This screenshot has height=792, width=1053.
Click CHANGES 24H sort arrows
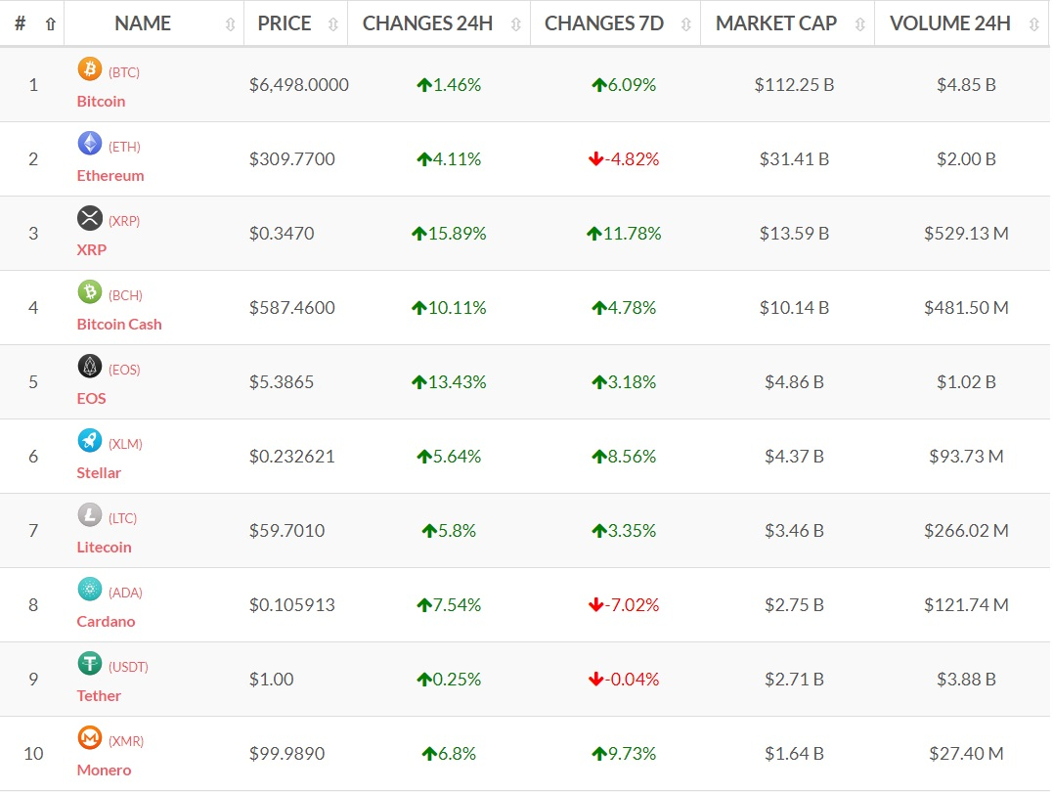pyautogui.click(x=516, y=24)
